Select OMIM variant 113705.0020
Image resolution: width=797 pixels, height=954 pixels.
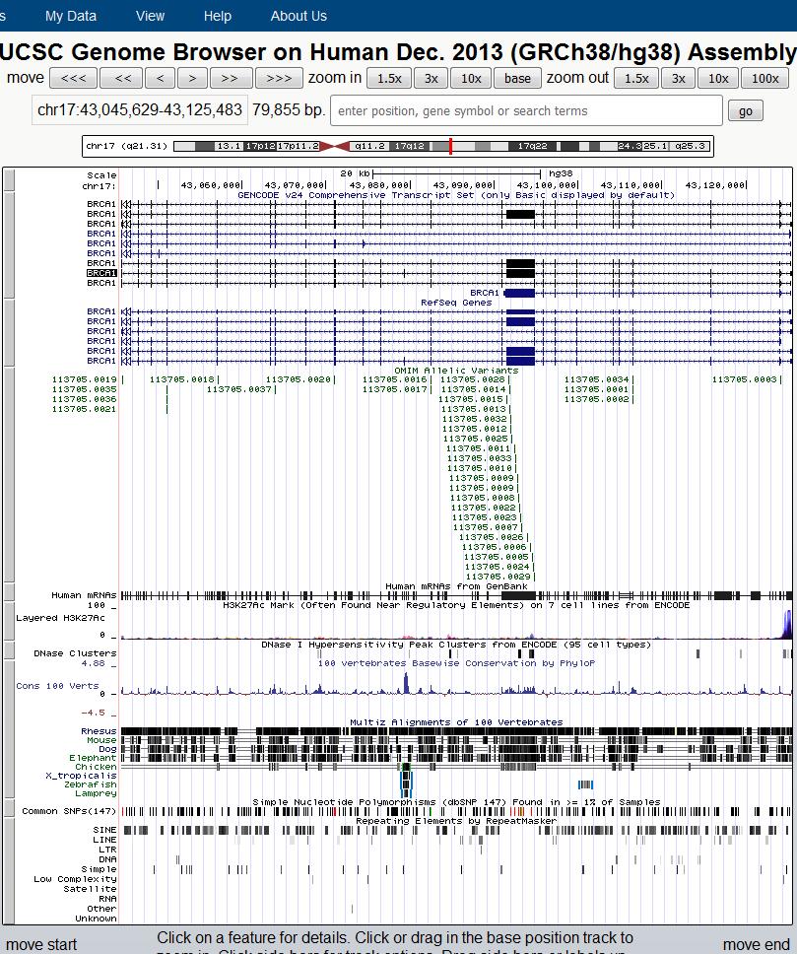point(299,379)
